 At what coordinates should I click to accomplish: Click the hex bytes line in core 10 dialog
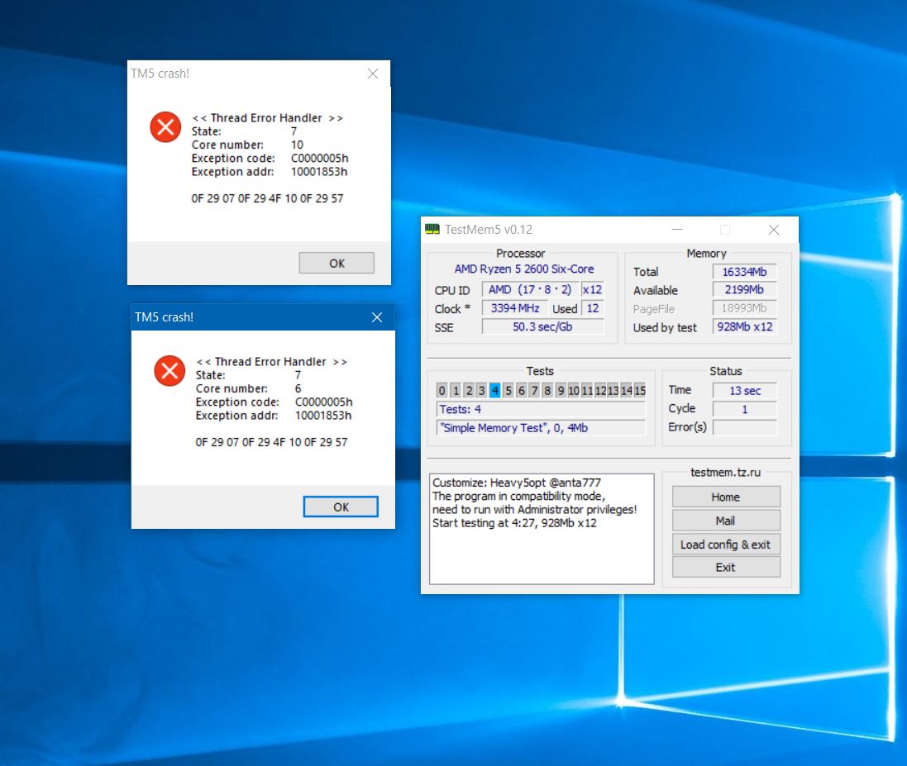[267, 198]
